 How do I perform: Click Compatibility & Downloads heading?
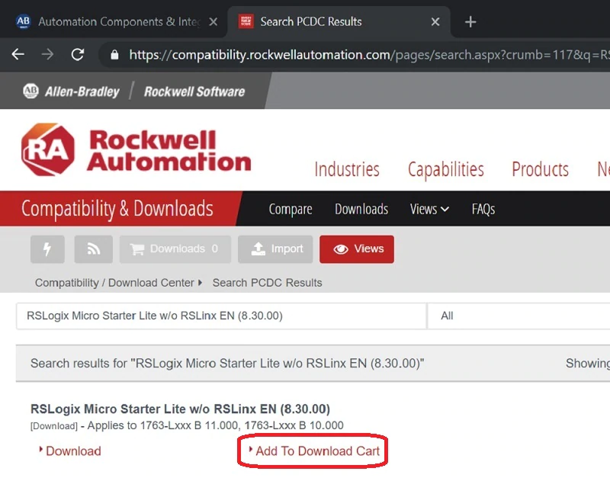(x=117, y=208)
